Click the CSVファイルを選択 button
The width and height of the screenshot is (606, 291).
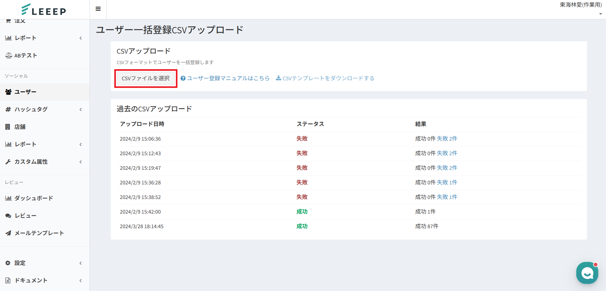(x=146, y=78)
